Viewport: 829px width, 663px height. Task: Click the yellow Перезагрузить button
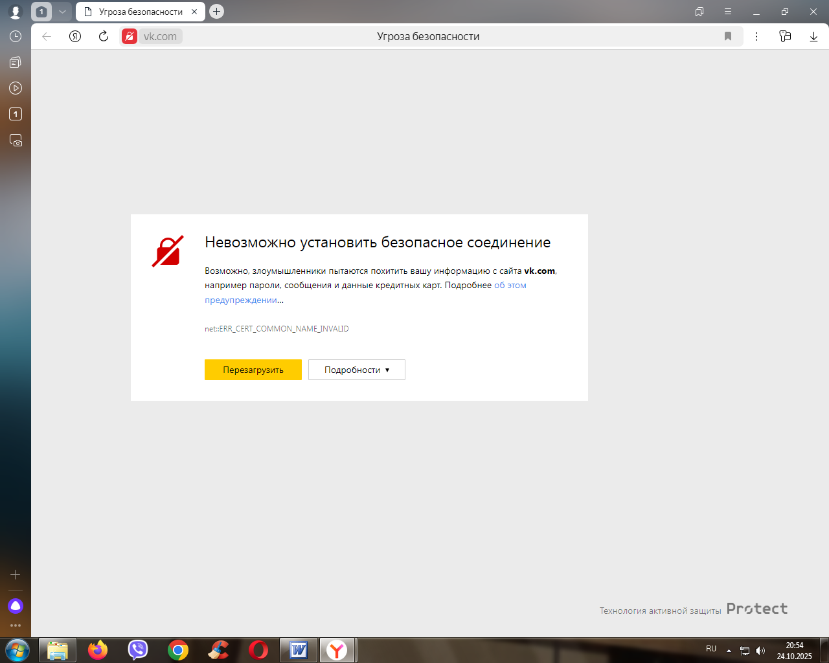tap(253, 370)
